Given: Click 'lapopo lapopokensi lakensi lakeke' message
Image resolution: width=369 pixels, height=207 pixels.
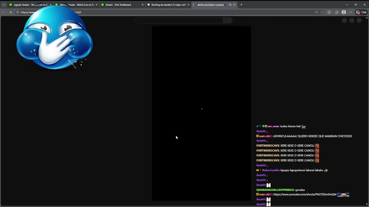Looking at the screenshot, I should 302,170.
